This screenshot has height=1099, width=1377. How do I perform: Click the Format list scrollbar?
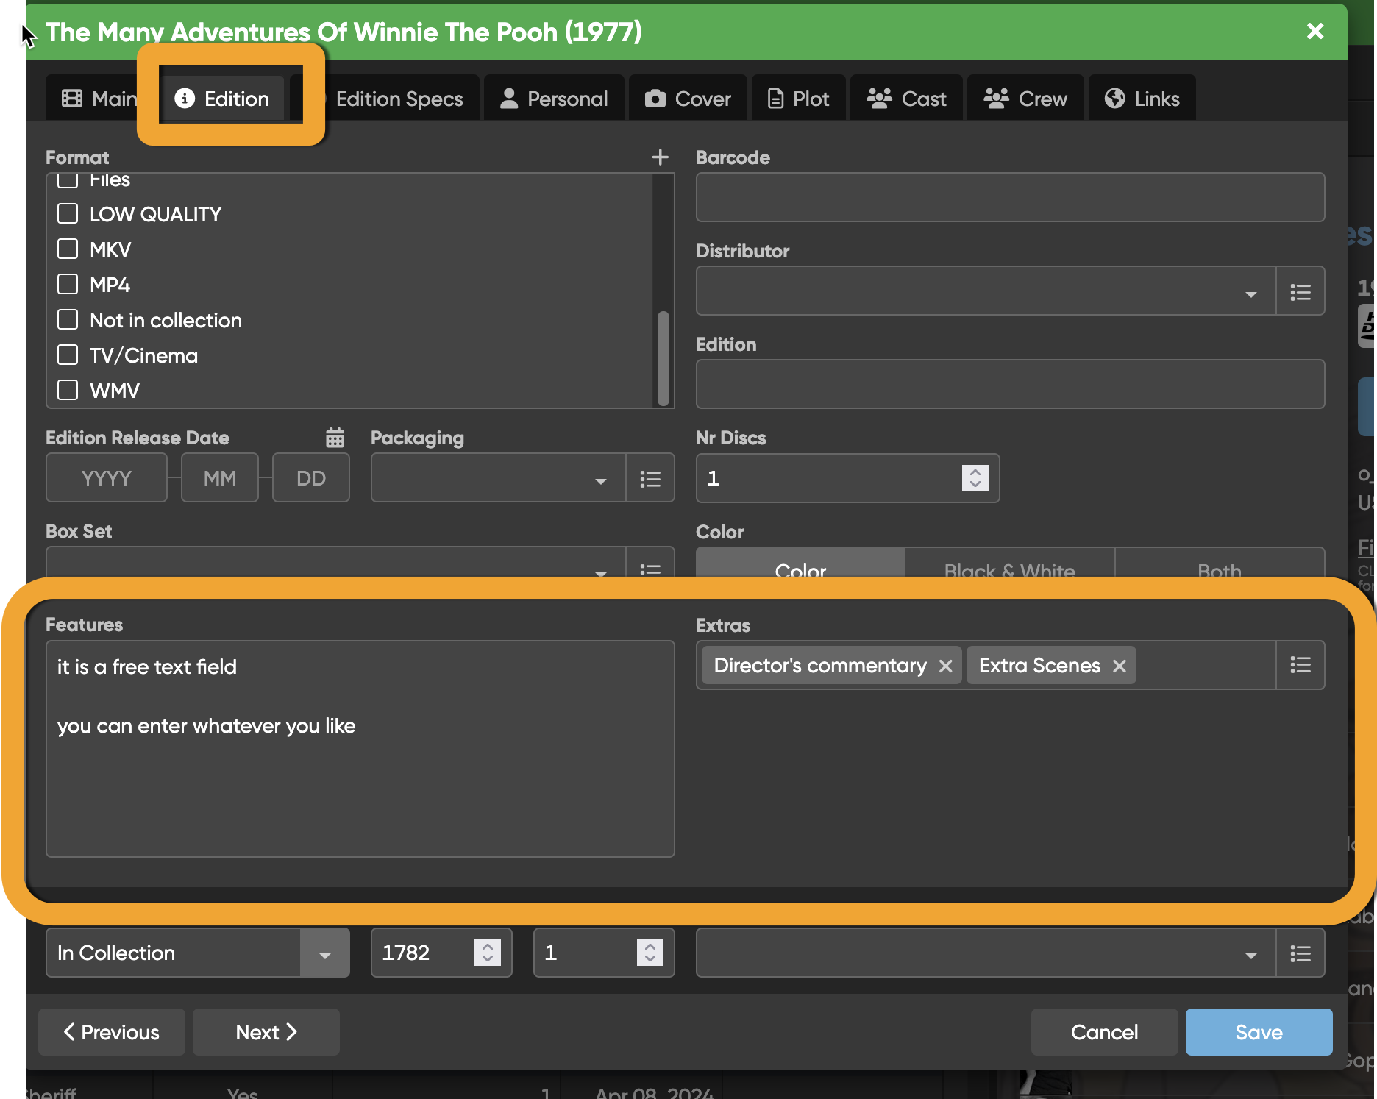point(663,358)
